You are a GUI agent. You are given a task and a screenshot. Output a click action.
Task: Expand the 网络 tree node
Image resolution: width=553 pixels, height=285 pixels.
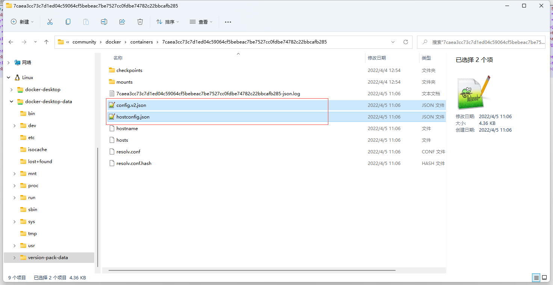coord(9,63)
